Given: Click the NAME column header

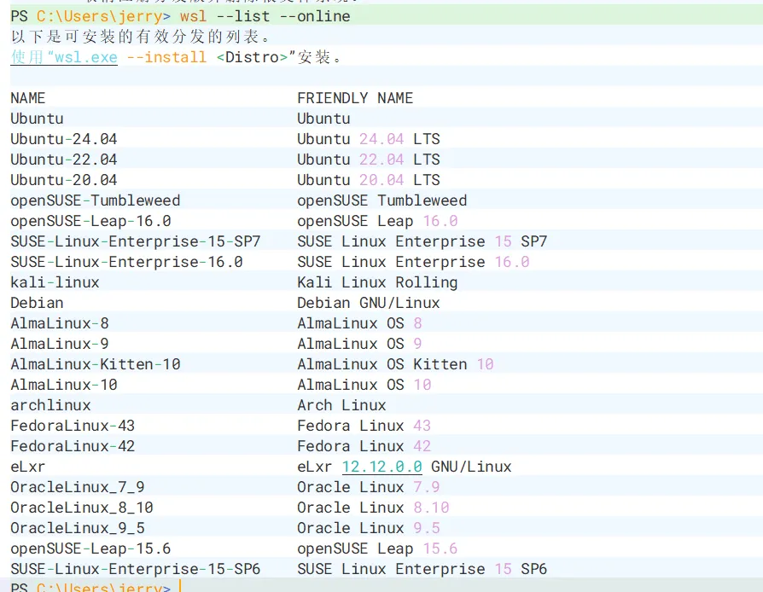Looking at the screenshot, I should 27,98.
